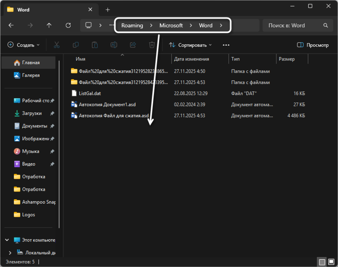Image resolution: width=338 pixels, height=267 pixels.
Task: Open the Сортировать sort dropdown
Action: point(191,45)
